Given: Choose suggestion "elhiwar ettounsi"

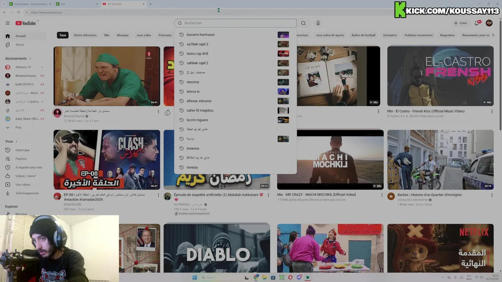Looking at the screenshot, I should coord(235,101).
